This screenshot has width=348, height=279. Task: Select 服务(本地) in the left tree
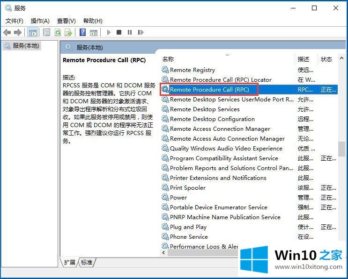click(26, 46)
